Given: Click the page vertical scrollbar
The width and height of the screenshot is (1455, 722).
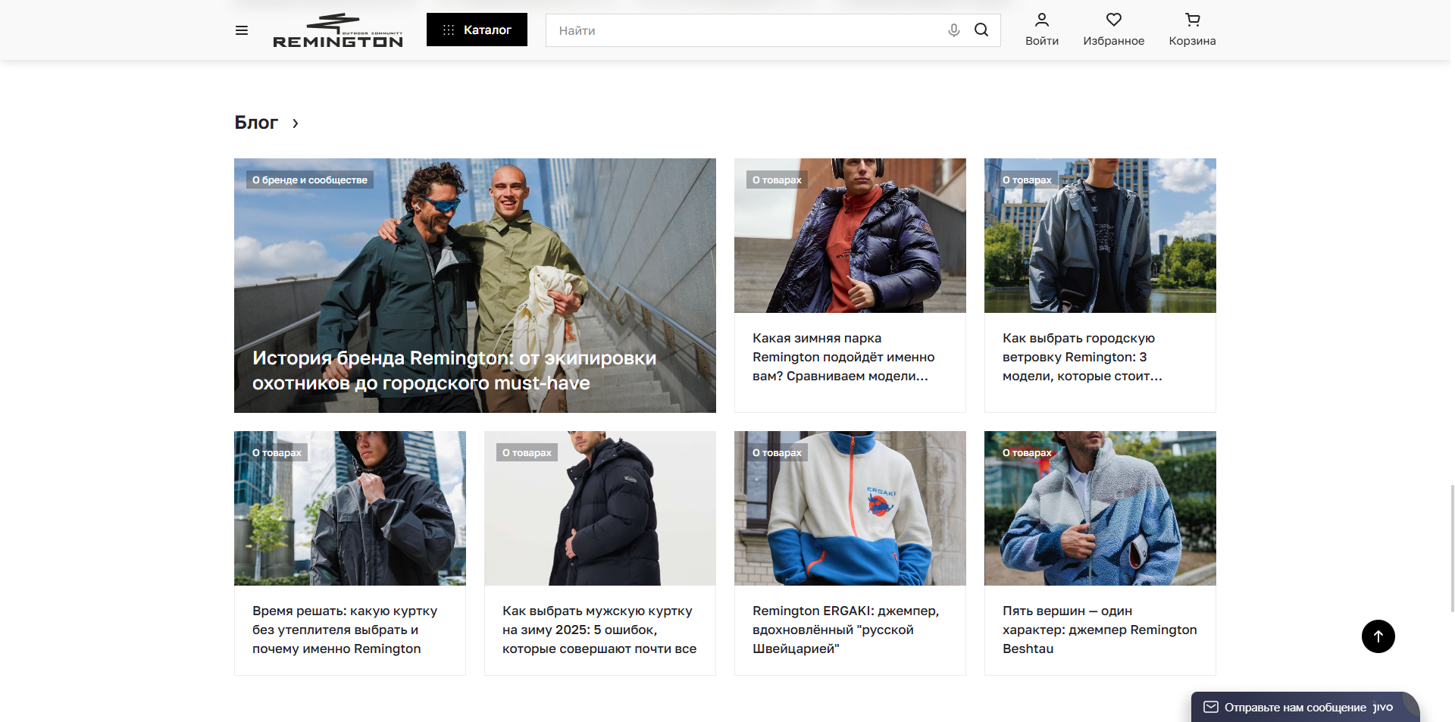Looking at the screenshot, I should (x=1450, y=547).
